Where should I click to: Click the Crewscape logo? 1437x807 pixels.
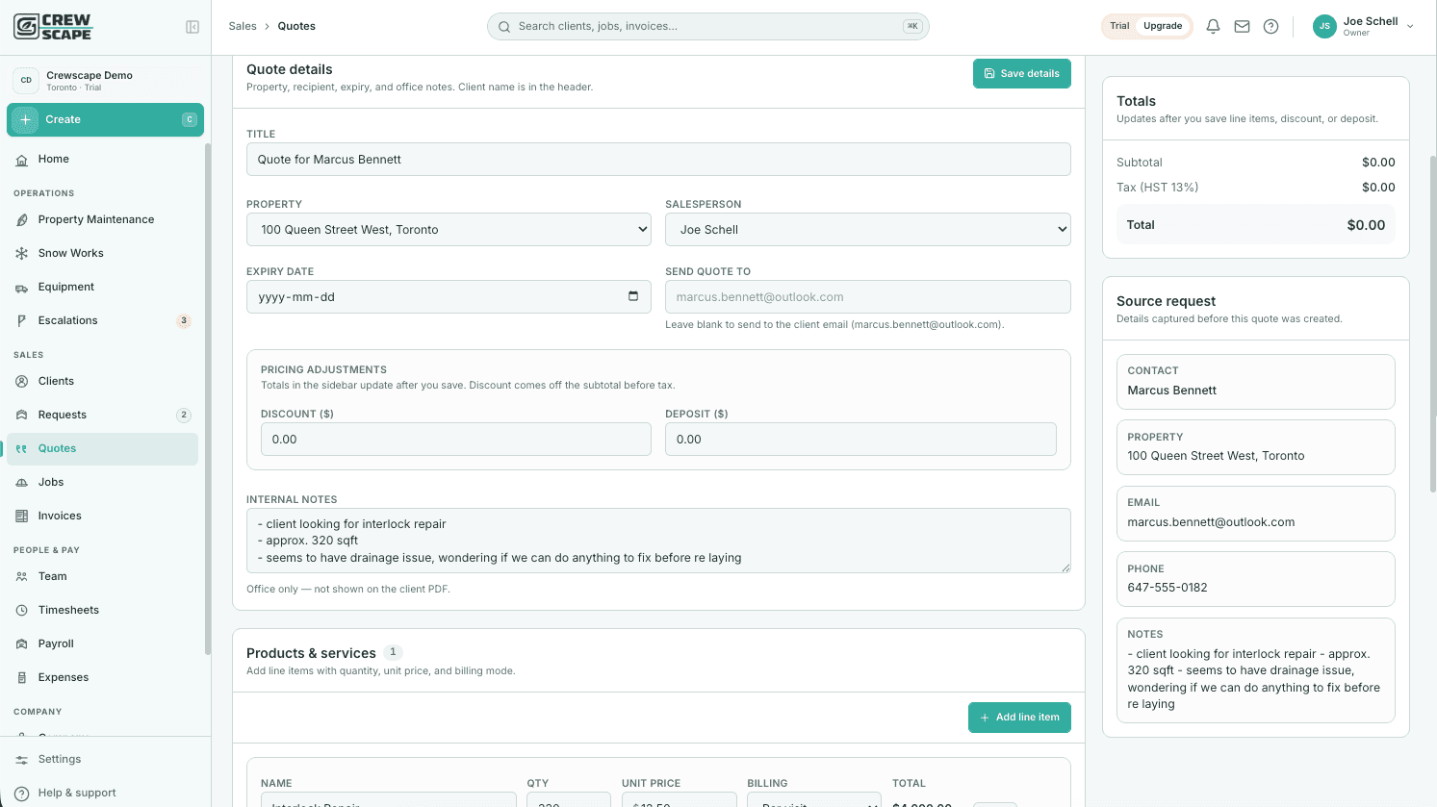(53, 26)
